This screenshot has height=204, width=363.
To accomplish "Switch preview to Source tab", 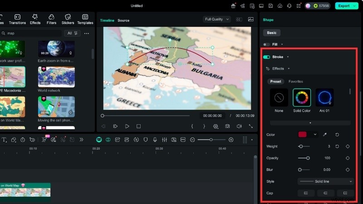I will (x=123, y=20).
